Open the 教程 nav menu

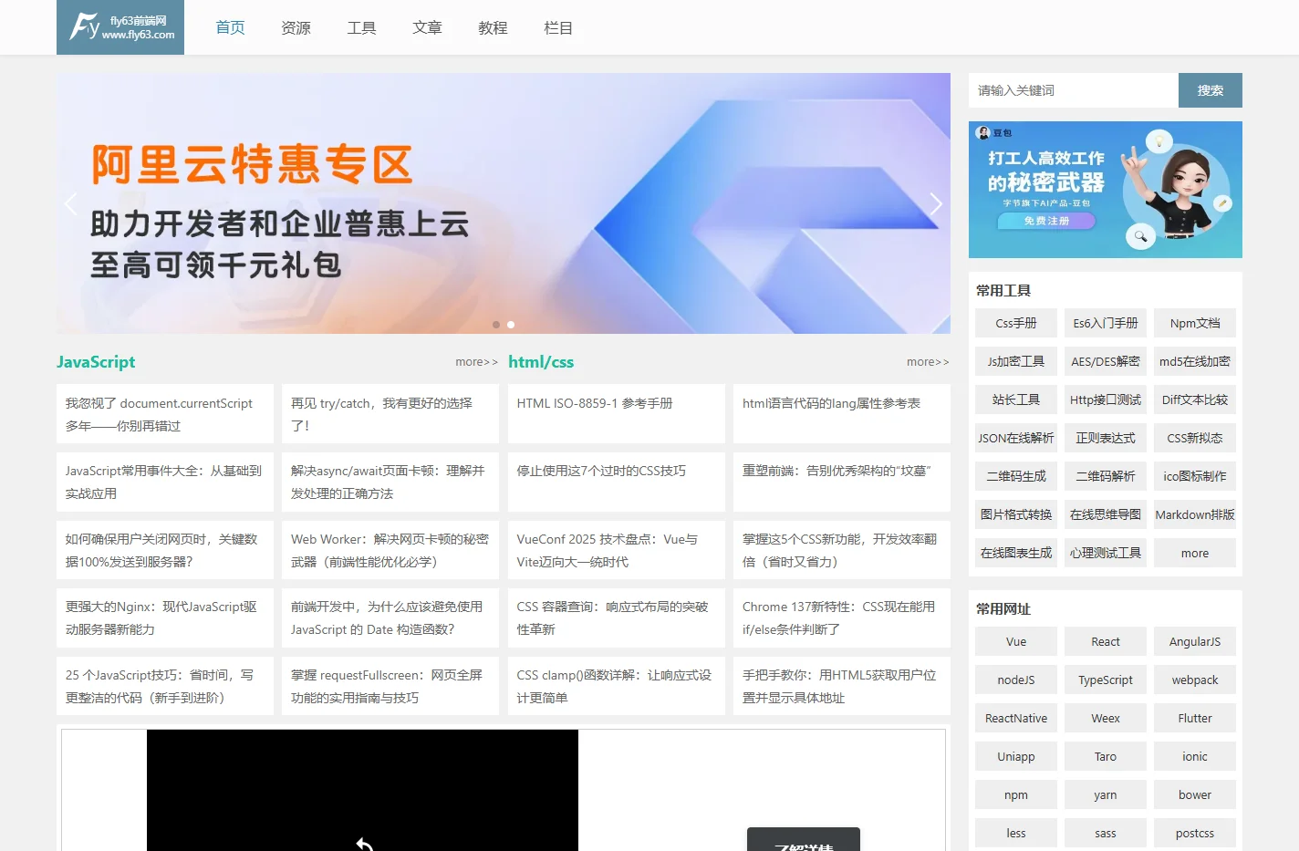pos(493,27)
